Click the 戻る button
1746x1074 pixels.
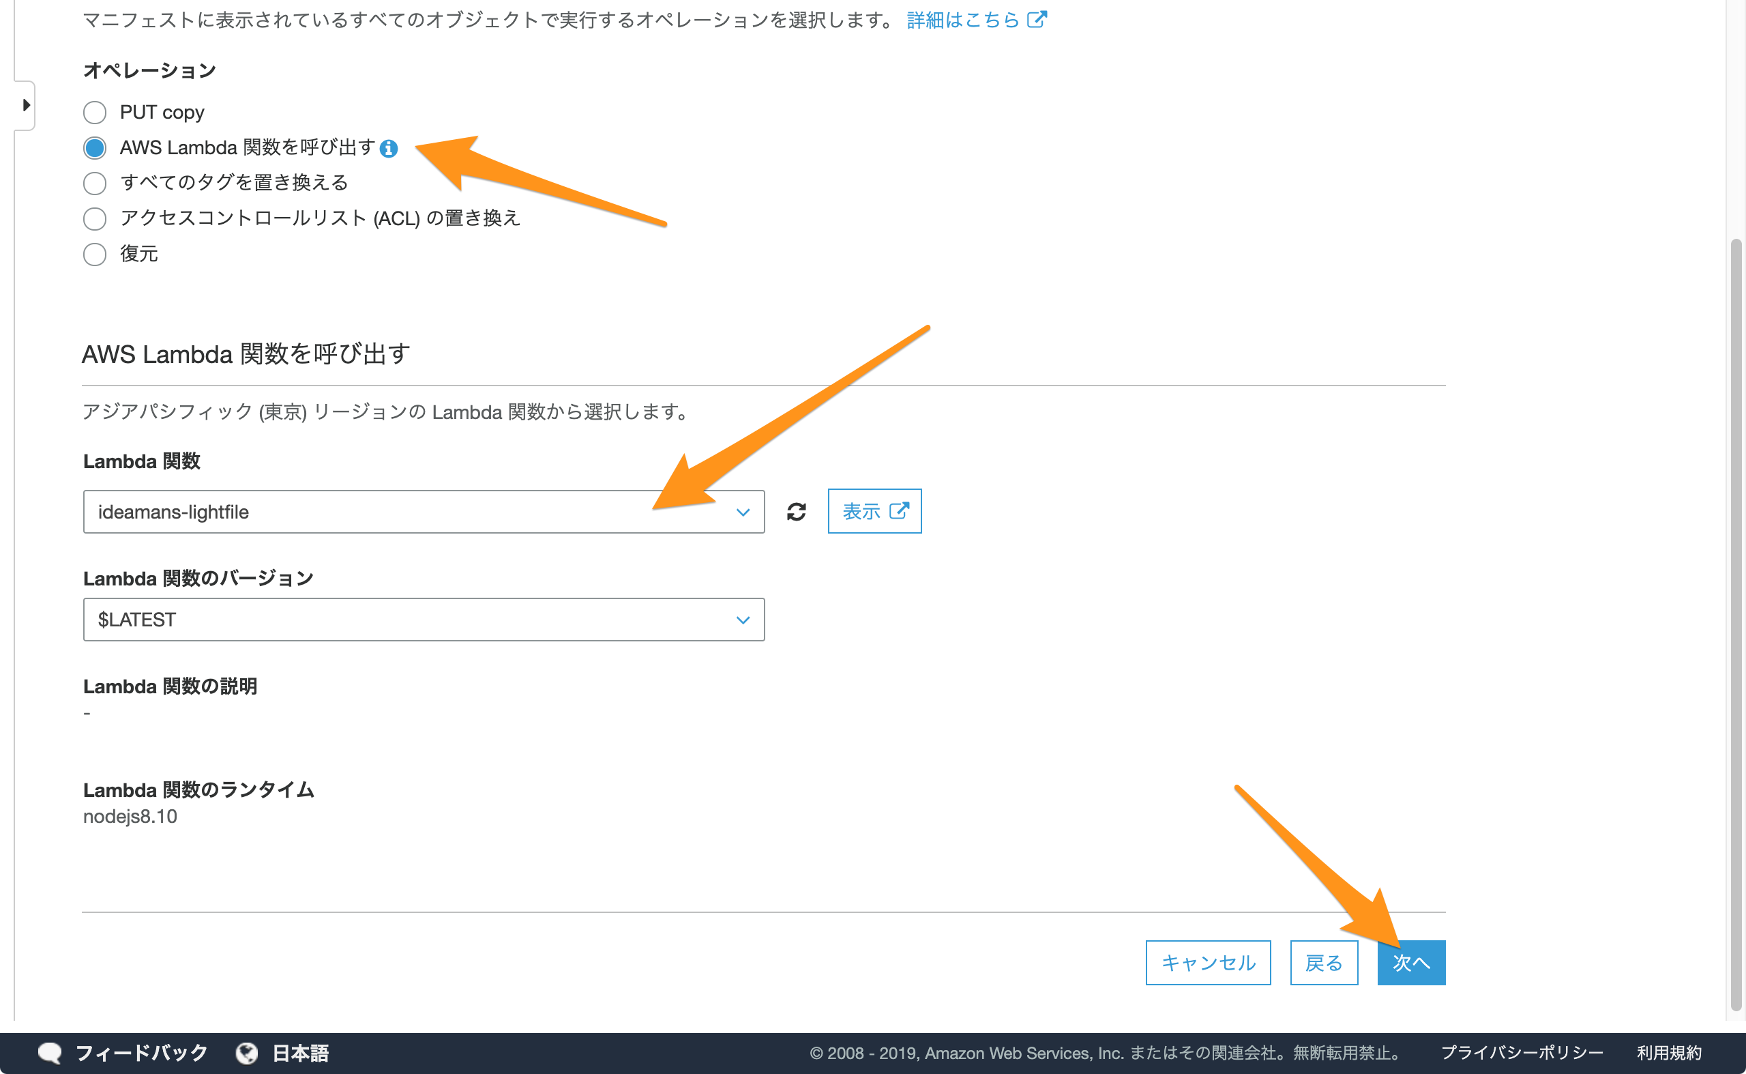point(1324,963)
